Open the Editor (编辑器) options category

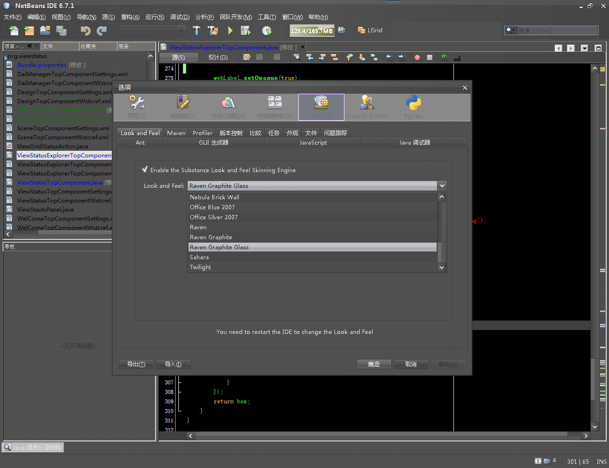pyautogui.click(x=183, y=107)
